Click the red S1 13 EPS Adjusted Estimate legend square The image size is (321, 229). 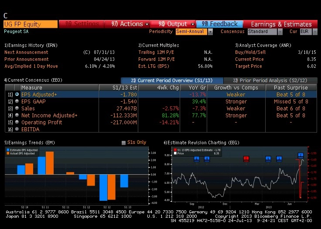(175, 150)
